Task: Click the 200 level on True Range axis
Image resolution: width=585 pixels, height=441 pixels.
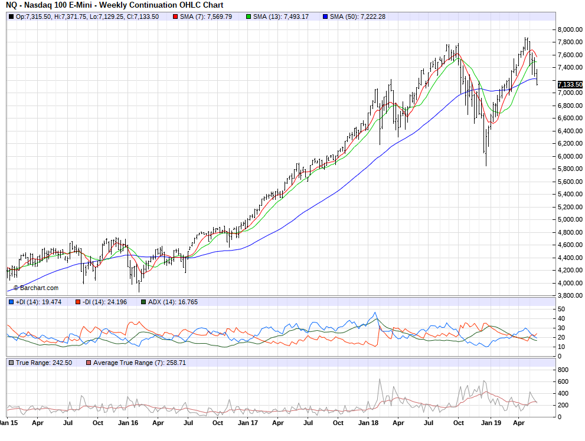Action: tap(563, 405)
